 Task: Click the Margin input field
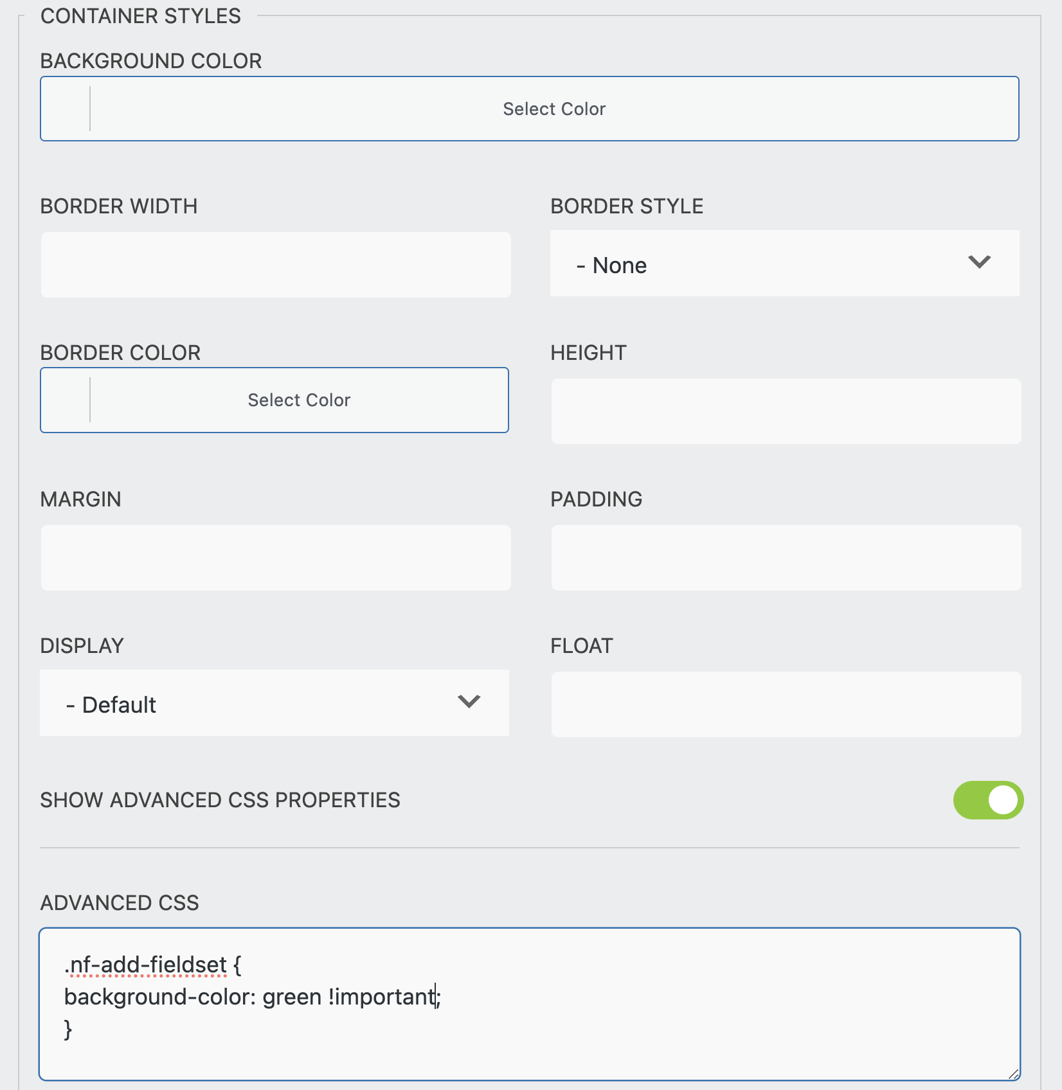pyautogui.click(x=274, y=557)
